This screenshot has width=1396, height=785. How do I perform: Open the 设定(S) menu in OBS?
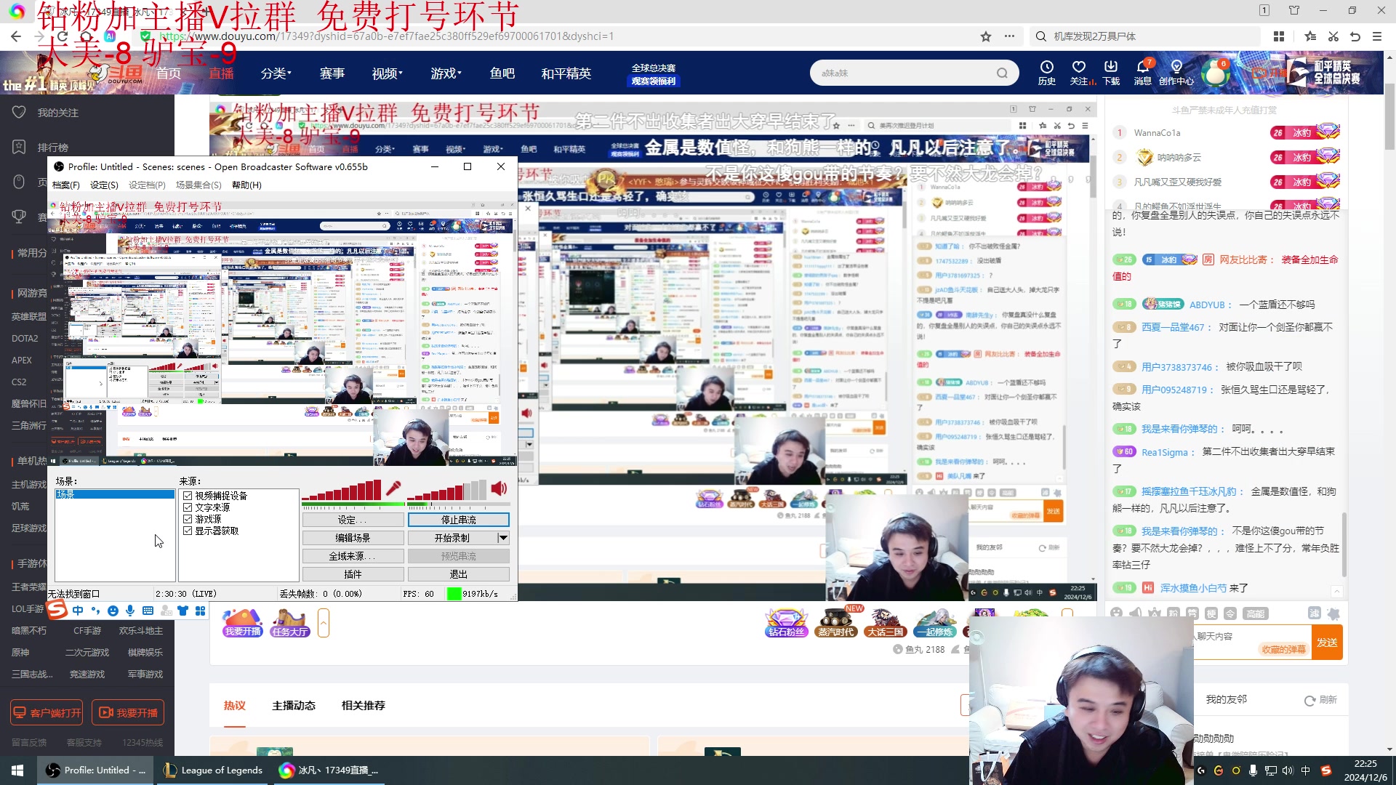click(x=104, y=185)
